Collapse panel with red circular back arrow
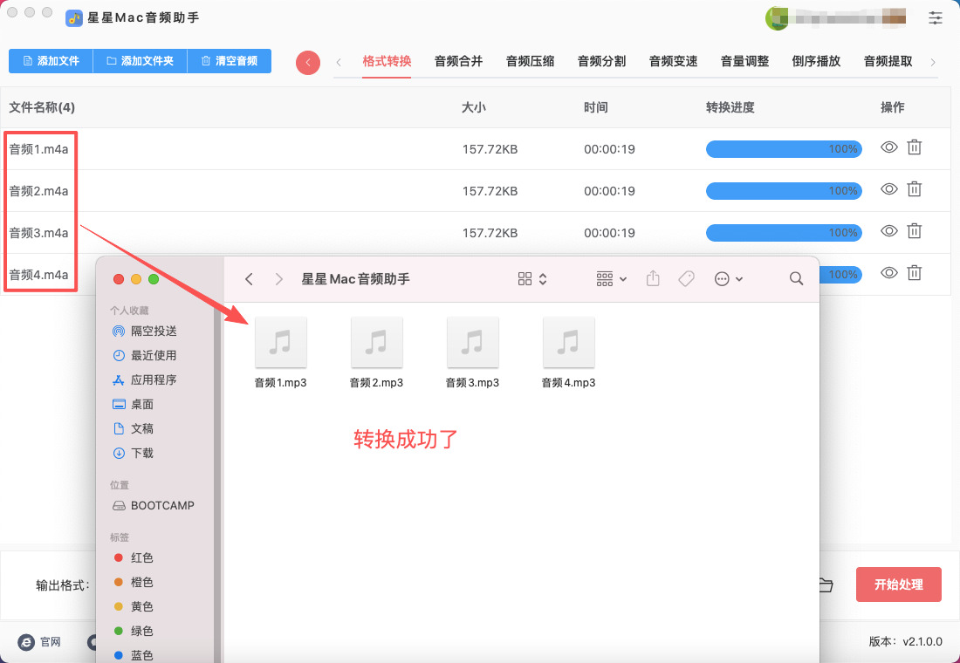The height and width of the screenshot is (663, 960). (308, 63)
